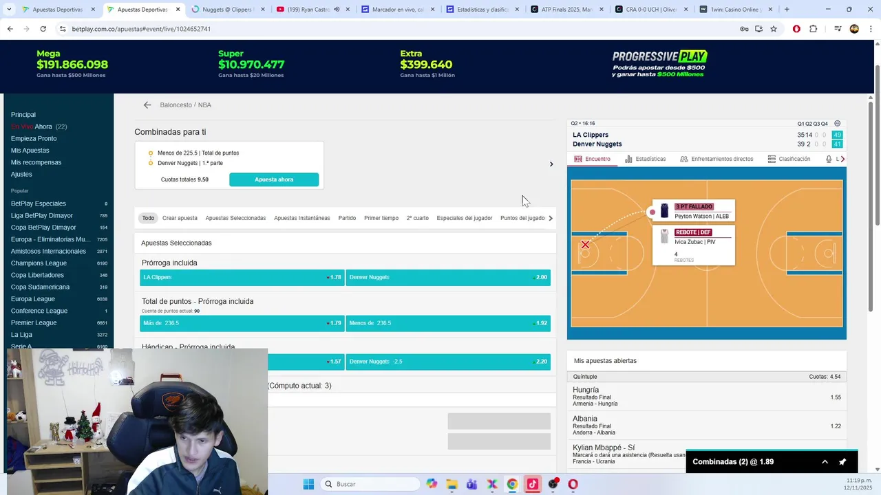881x495 pixels.
Task: Select Más de 236.5 at 1.79
Action: (x=242, y=323)
